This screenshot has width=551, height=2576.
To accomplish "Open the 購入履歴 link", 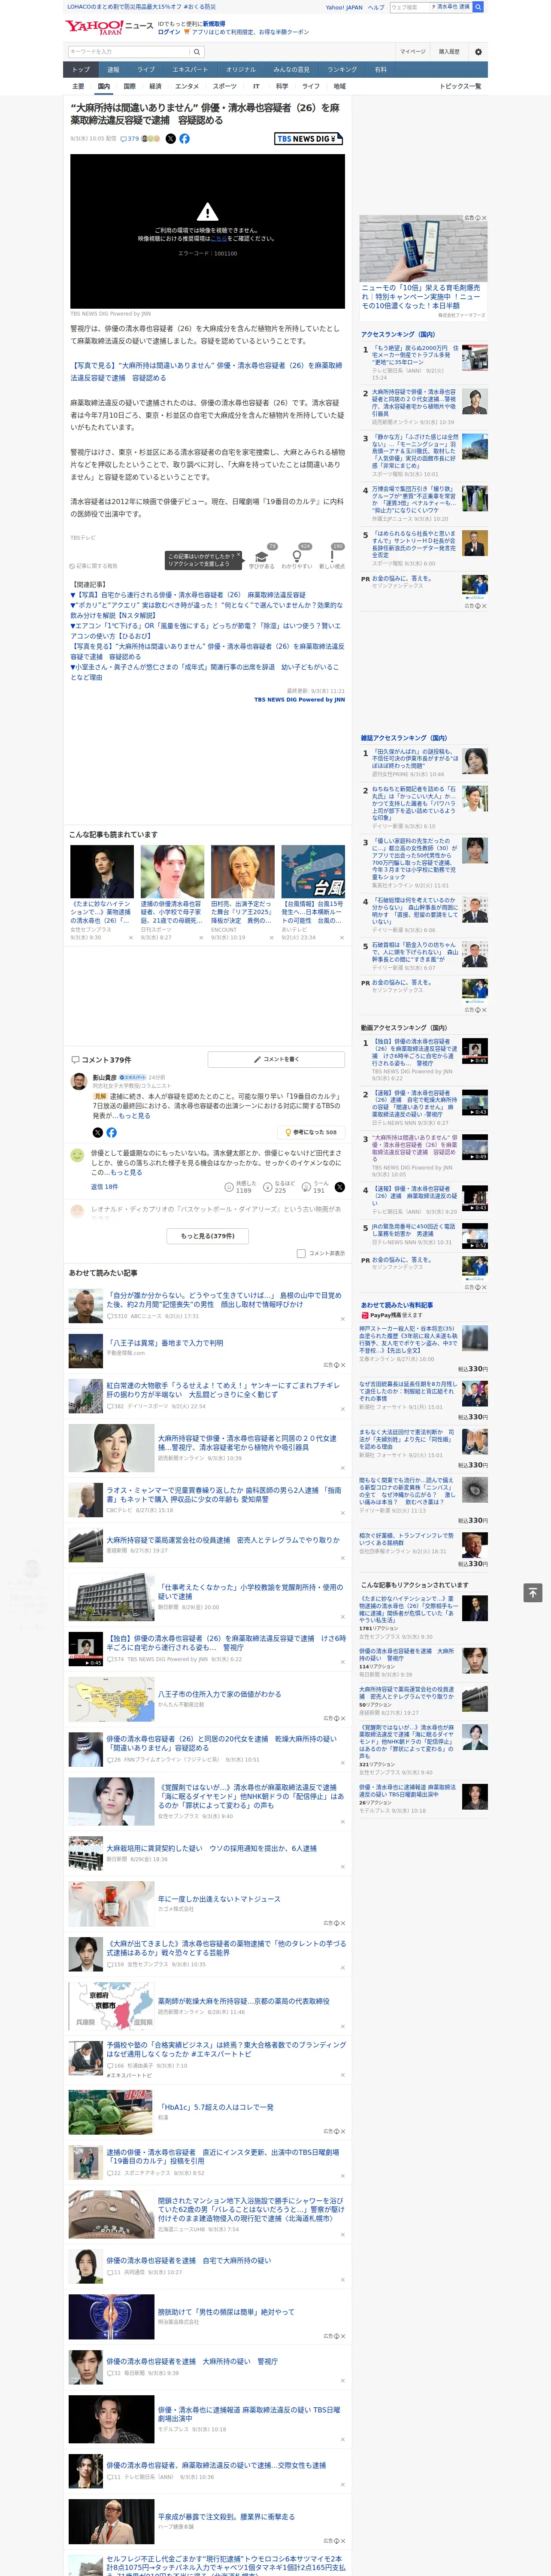I will coord(449,52).
